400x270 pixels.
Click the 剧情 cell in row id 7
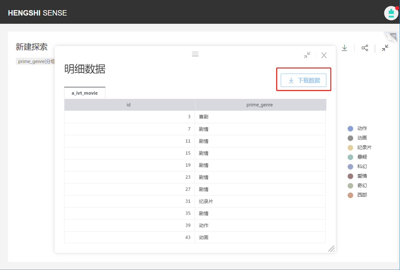point(260,129)
